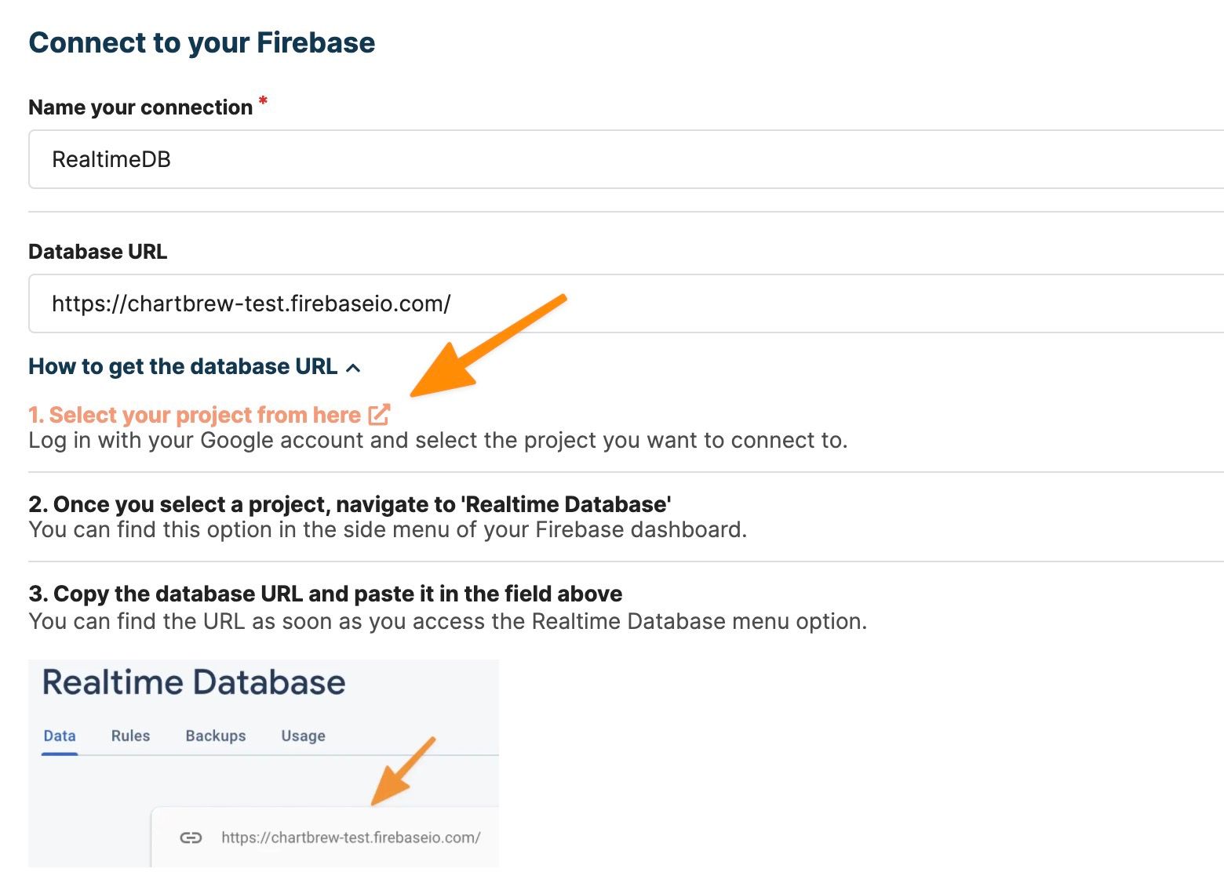Click step 3 'Copy the database URL' heading
The width and height of the screenshot is (1224, 883).
pyautogui.click(x=326, y=594)
